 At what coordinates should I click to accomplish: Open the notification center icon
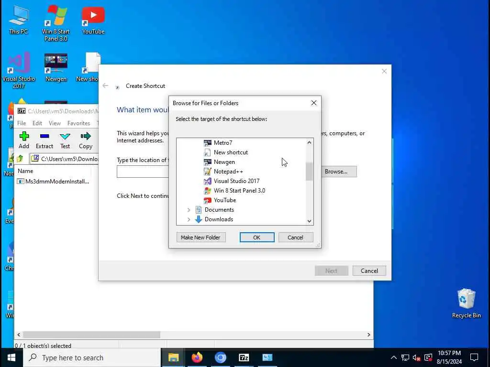[474, 357]
